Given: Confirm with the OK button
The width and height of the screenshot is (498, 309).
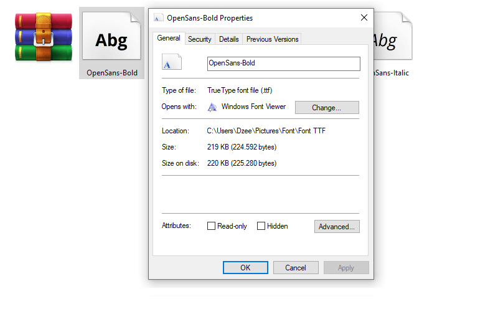Looking at the screenshot, I should [x=245, y=268].
